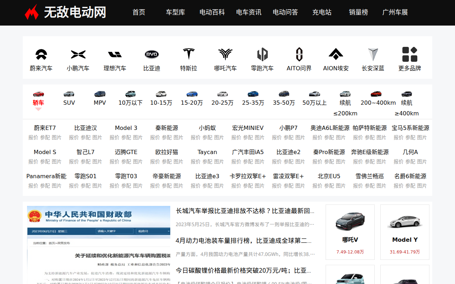Open the 4月动力电池装车量排行榜 headline
This screenshot has width=455, height=284.
click(x=244, y=241)
